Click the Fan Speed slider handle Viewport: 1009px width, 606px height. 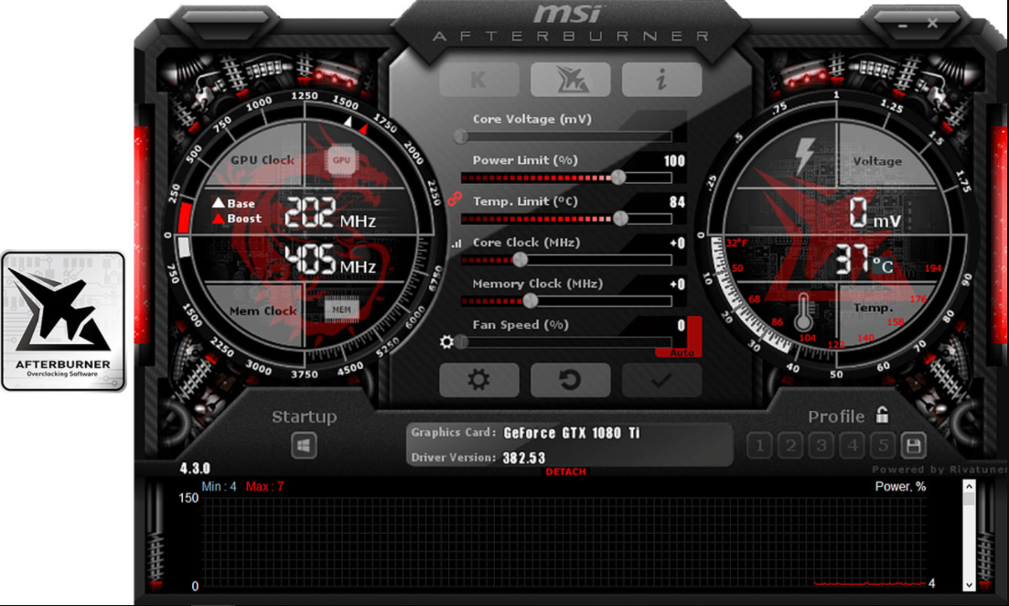tap(461, 341)
